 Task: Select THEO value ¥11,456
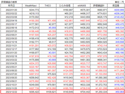[52, 21]
